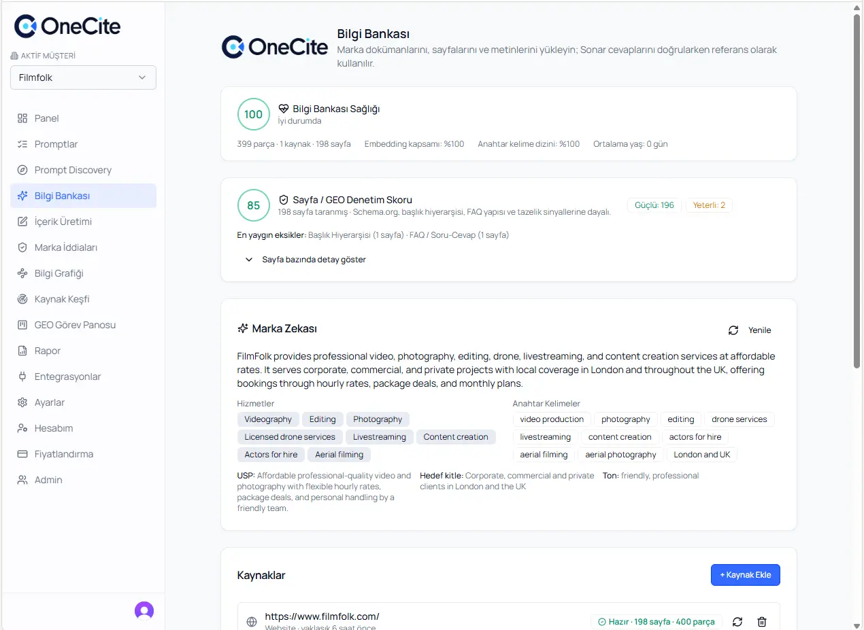
Task: Delete the filmfolk.com source with trash icon
Action: tap(762, 622)
